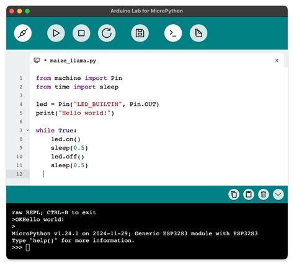Click sleep(0.5) on line 9

[x=69, y=148]
